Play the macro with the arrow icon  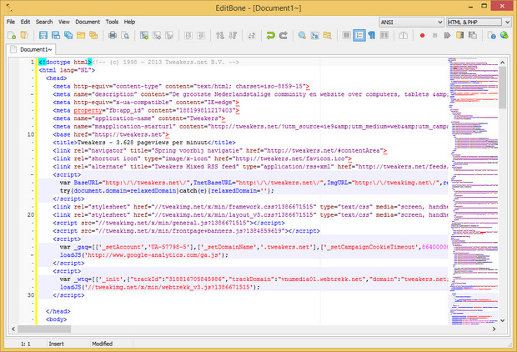tap(448, 35)
